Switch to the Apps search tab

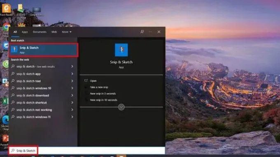pyautogui.click(x=25, y=32)
